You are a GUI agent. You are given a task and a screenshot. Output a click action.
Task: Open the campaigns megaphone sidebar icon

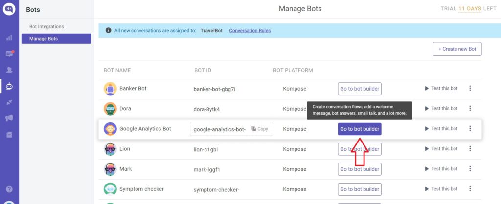[x=9, y=118]
